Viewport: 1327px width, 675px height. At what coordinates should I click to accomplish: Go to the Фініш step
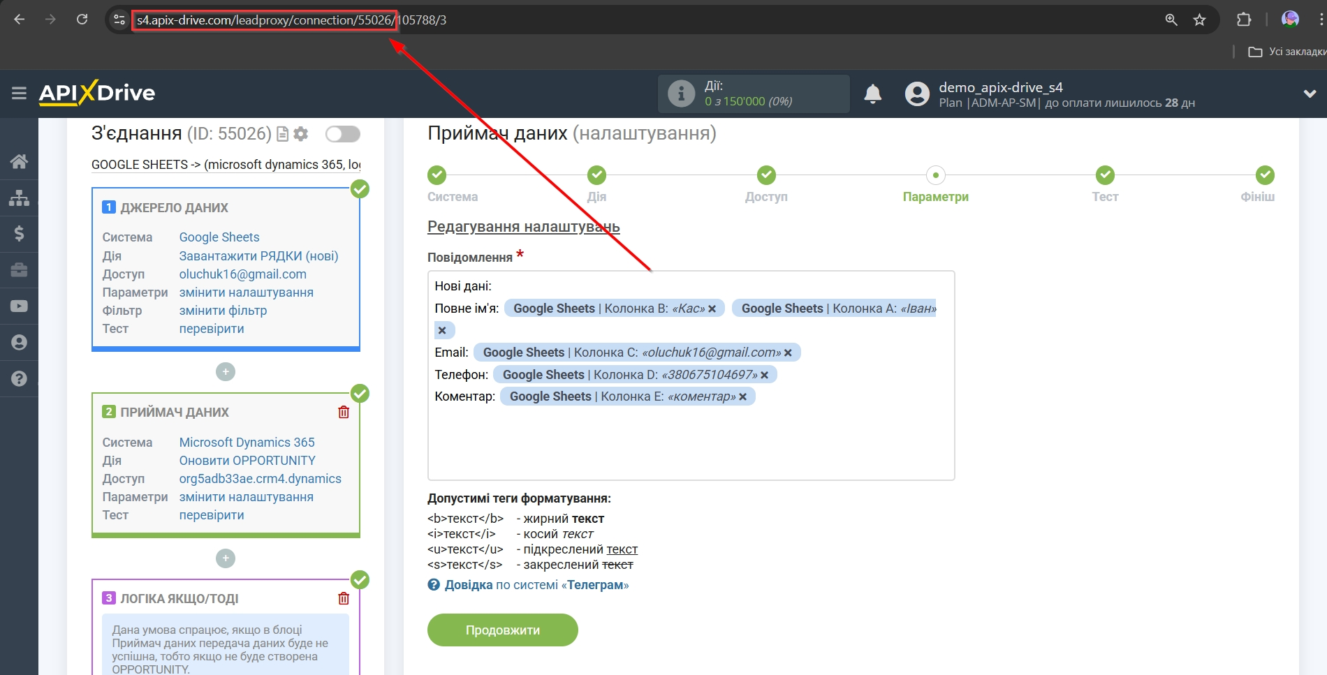(1265, 175)
